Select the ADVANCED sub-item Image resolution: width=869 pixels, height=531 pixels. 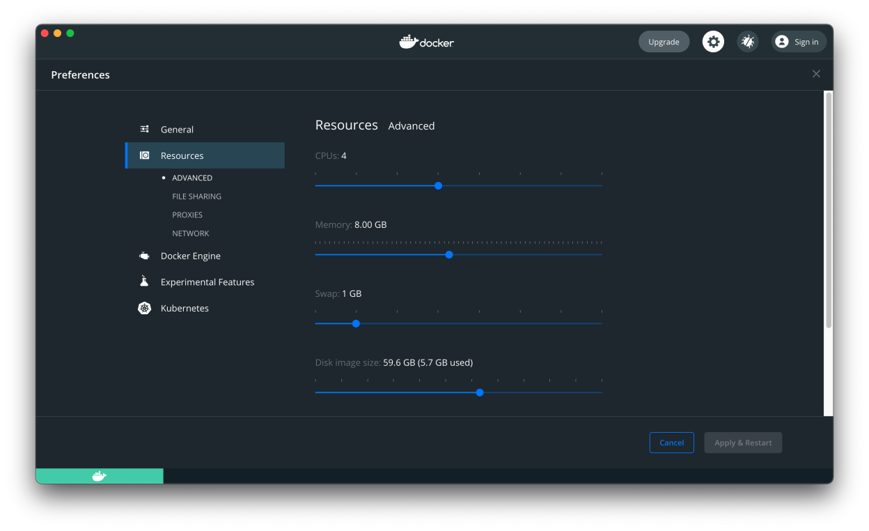tap(192, 178)
